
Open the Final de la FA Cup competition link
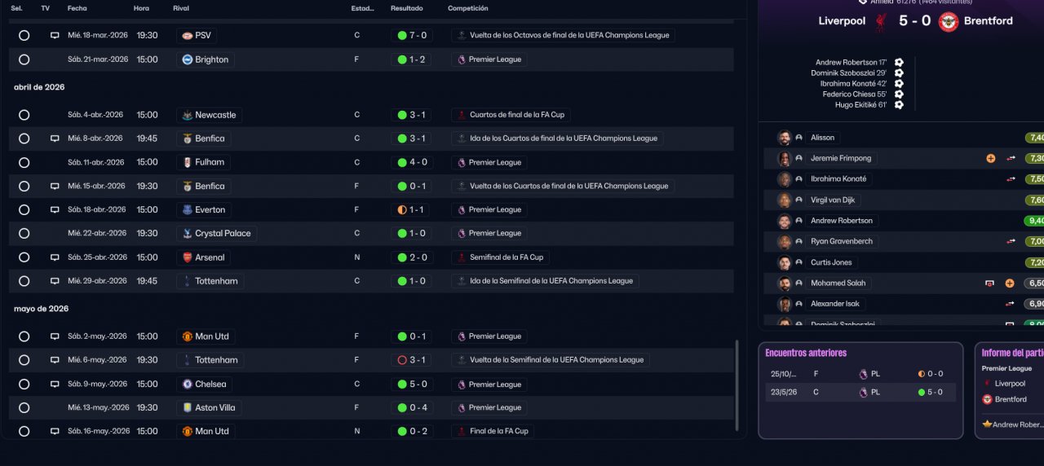coord(498,431)
